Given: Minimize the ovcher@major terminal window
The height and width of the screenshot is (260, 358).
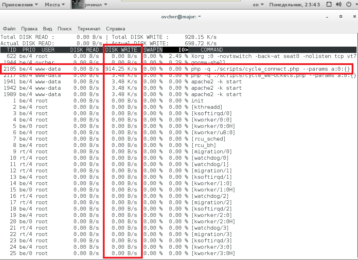Looking at the screenshot, I should [x=327, y=17].
